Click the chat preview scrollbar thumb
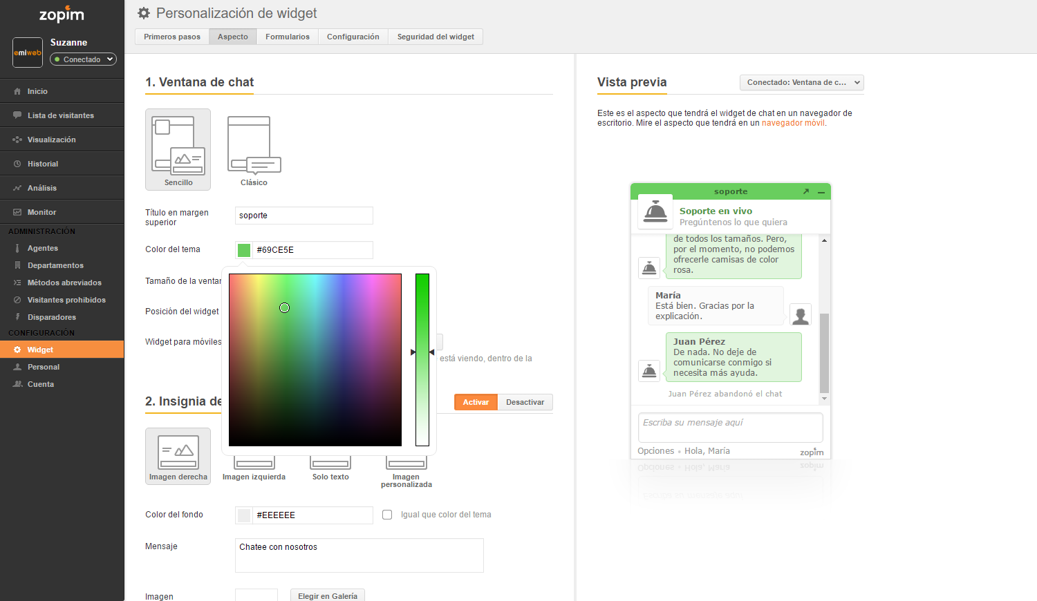The width and height of the screenshot is (1037, 601). coord(824,353)
